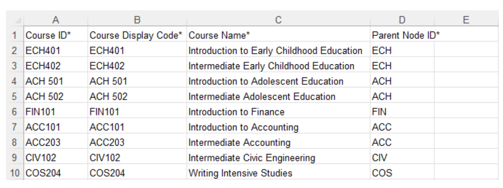Click the Parent Node cell FIN
The width and height of the screenshot is (503, 188).
(x=402, y=112)
